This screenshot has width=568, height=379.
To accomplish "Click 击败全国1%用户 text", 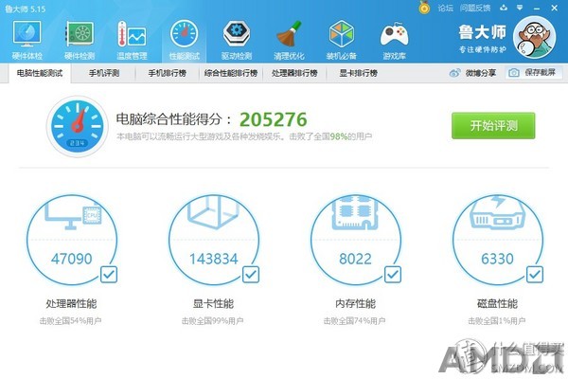I will [x=497, y=321].
